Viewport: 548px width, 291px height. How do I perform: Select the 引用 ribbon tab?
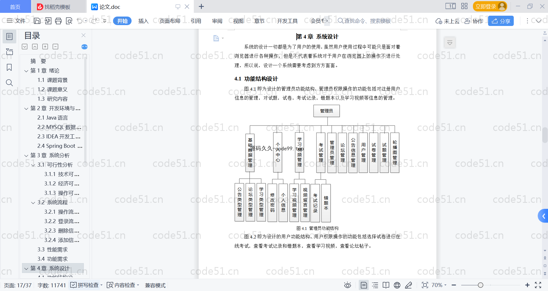pyautogui.click(x=196, y=21)
